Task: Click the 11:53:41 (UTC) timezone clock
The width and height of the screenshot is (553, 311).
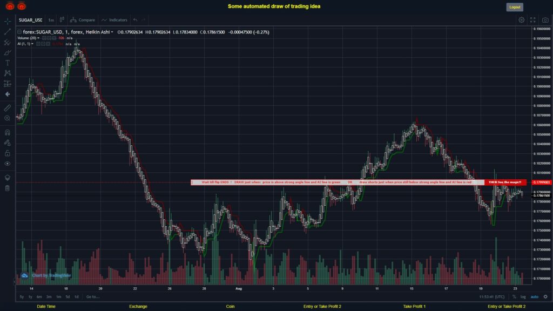Action: click(491, 297)
